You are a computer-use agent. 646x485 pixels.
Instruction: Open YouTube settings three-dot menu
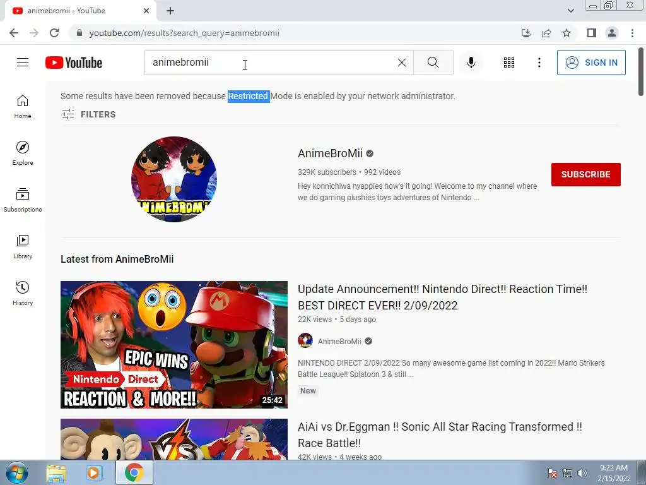(539, 63)
